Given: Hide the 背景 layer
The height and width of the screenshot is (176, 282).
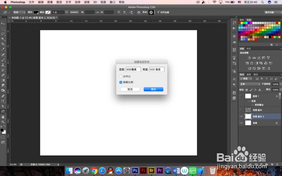Looking at the screenshot, I should [241, 123].
